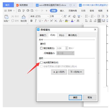Click the 确定 button

[x=75, y=98]
